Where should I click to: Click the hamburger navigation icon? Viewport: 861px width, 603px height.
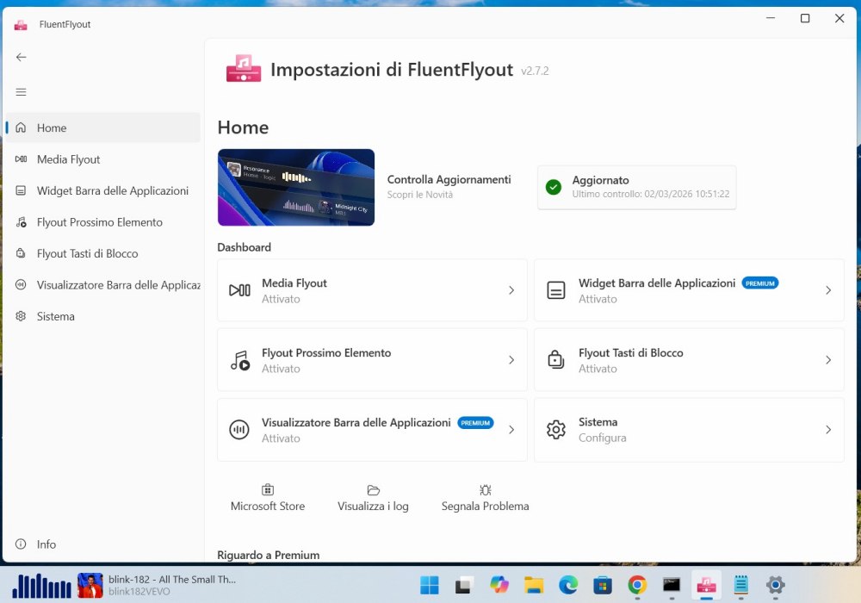point(21,91)
